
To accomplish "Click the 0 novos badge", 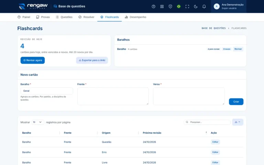I will coord(227,49).
